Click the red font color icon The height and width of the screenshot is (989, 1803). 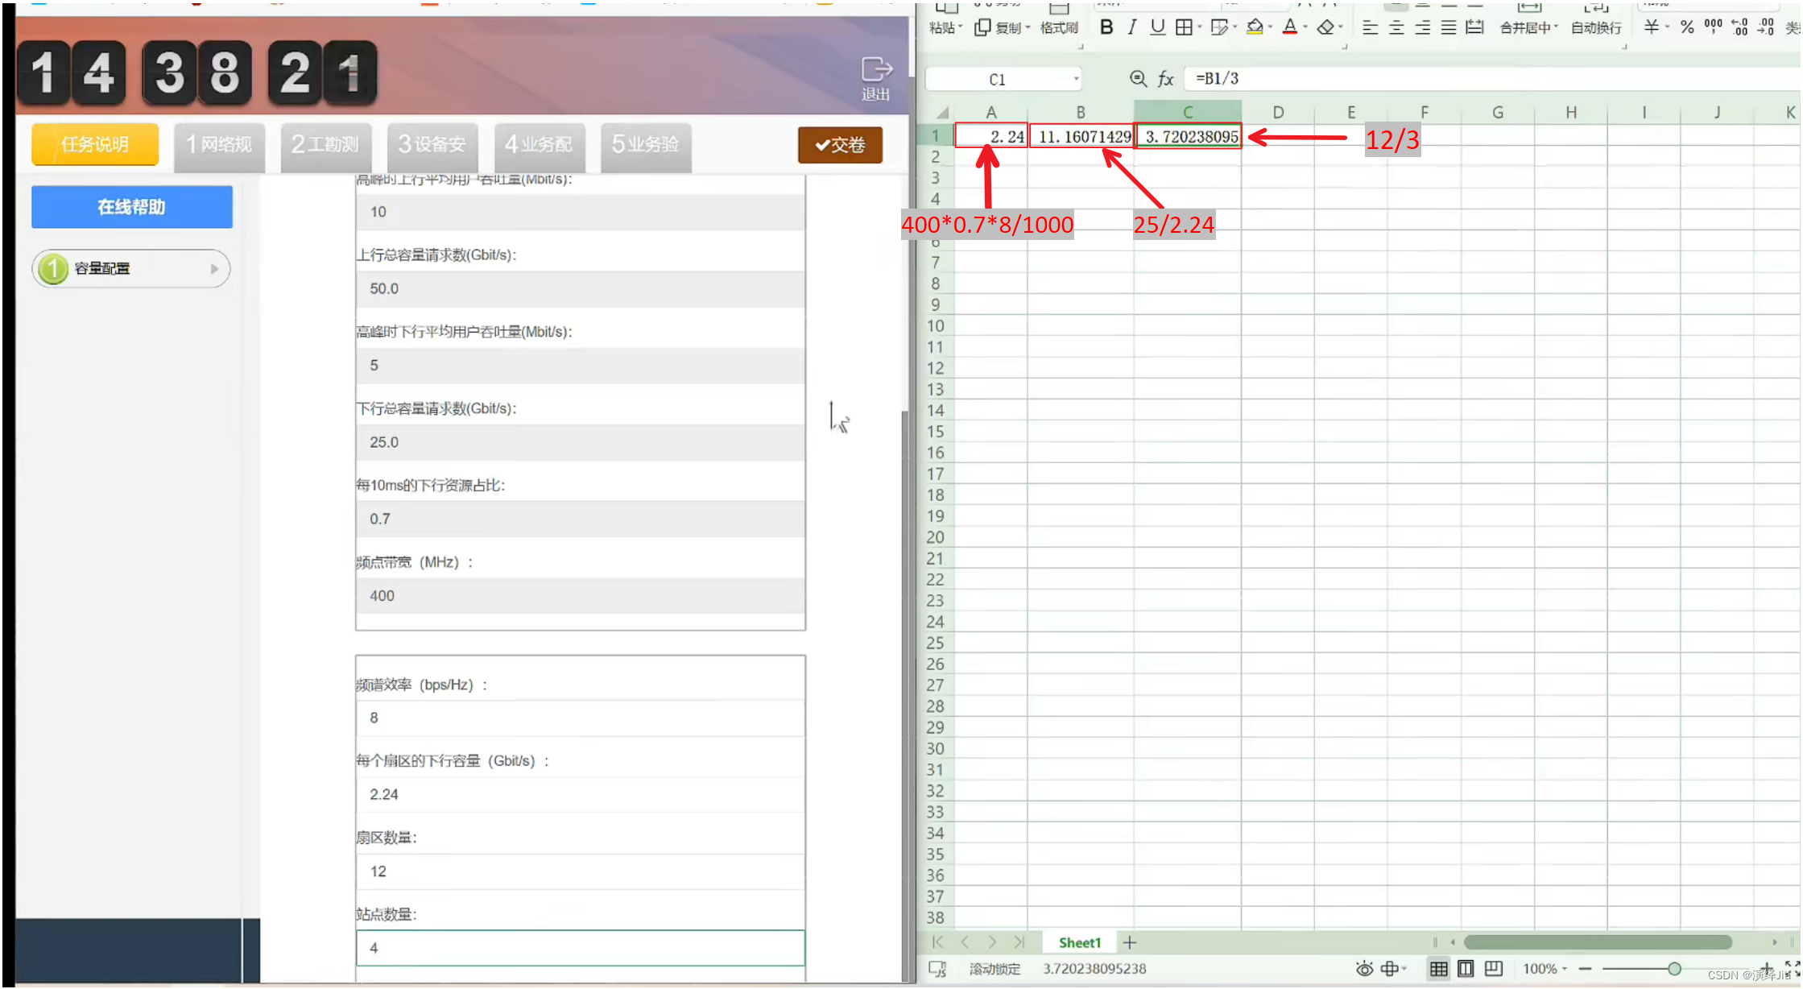tap(1290, 27)
